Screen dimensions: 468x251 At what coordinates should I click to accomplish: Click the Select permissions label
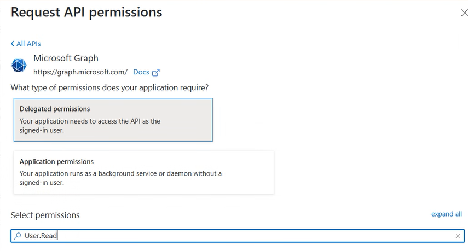click(45, 215)
